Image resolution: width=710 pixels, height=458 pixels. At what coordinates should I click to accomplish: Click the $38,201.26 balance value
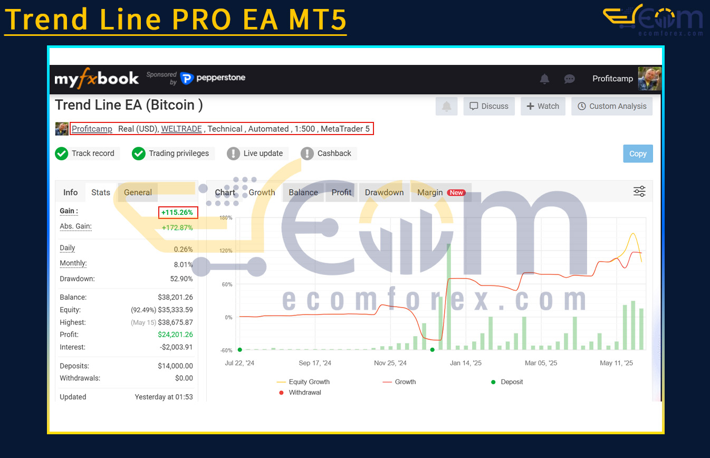[x=175, y=297]
